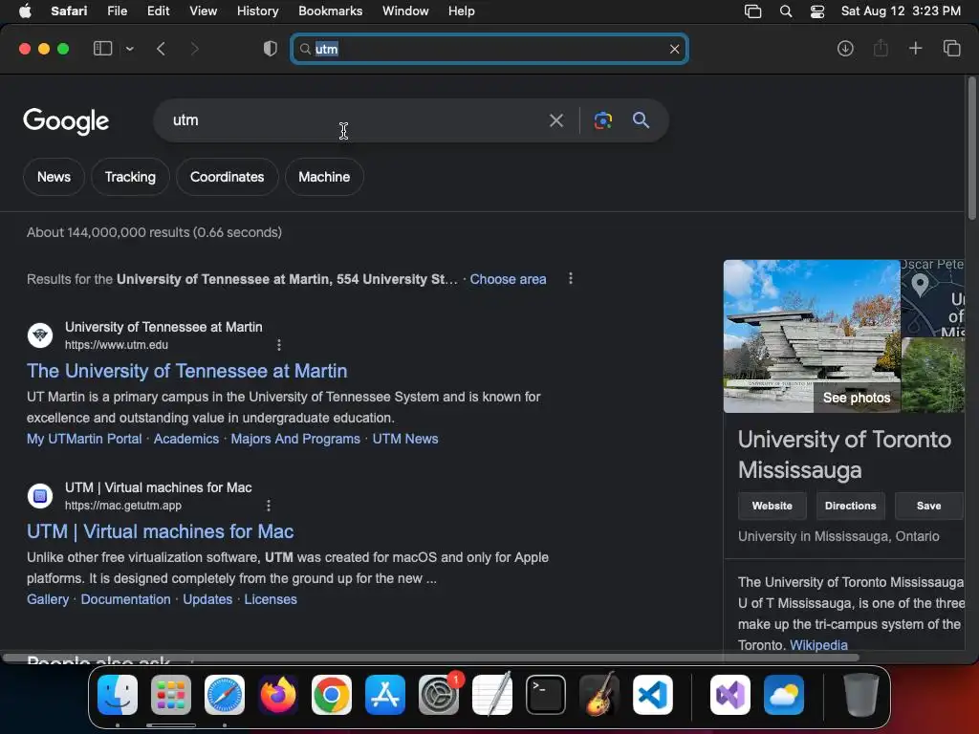Click the vertical page scrollbar

tap(971, 148)
